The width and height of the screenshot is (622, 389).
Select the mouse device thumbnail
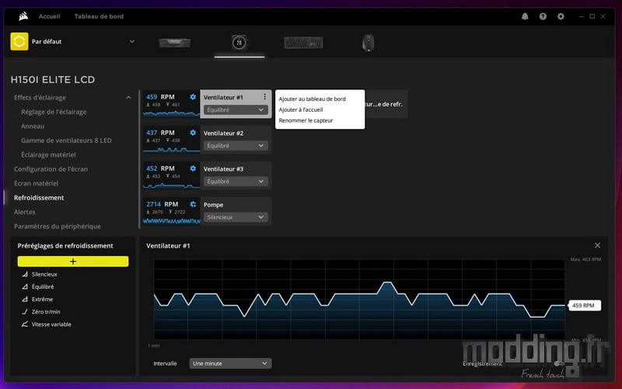368,43
